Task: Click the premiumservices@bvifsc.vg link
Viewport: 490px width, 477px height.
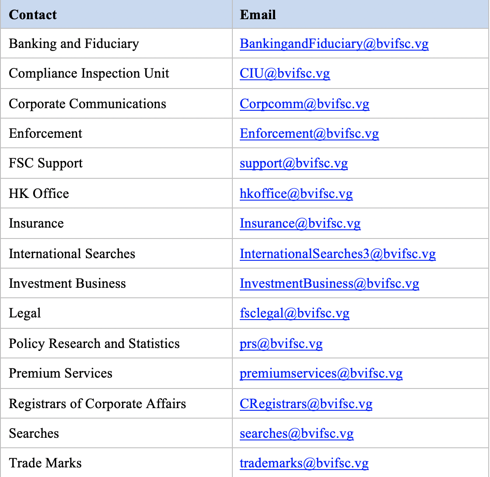Action: pyautogui.click(x=321, y=373)
